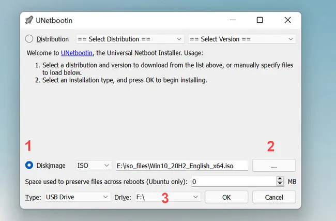Open the Select Version dropdown
Viewport: 336px width, 221px height.
point(242,39)
